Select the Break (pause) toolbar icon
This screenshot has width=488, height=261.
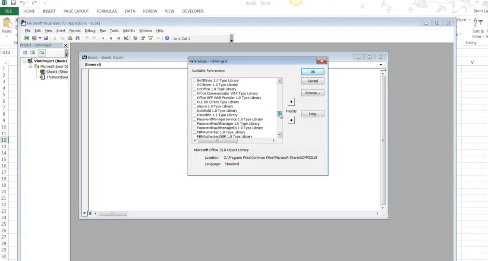[x=111, y=38]
